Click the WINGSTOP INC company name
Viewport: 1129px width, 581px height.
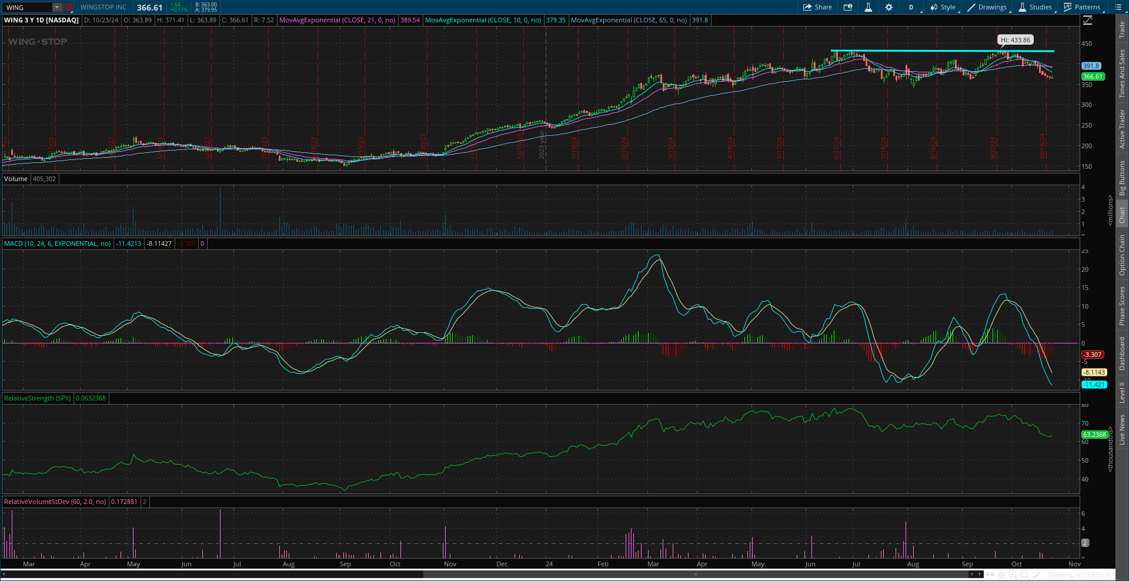coord(103,7)
